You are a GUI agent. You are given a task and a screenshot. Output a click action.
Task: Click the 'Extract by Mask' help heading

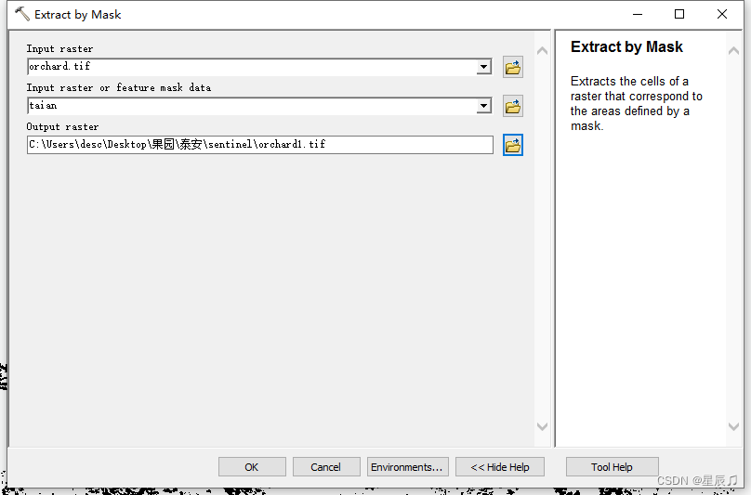coord(626,47)
